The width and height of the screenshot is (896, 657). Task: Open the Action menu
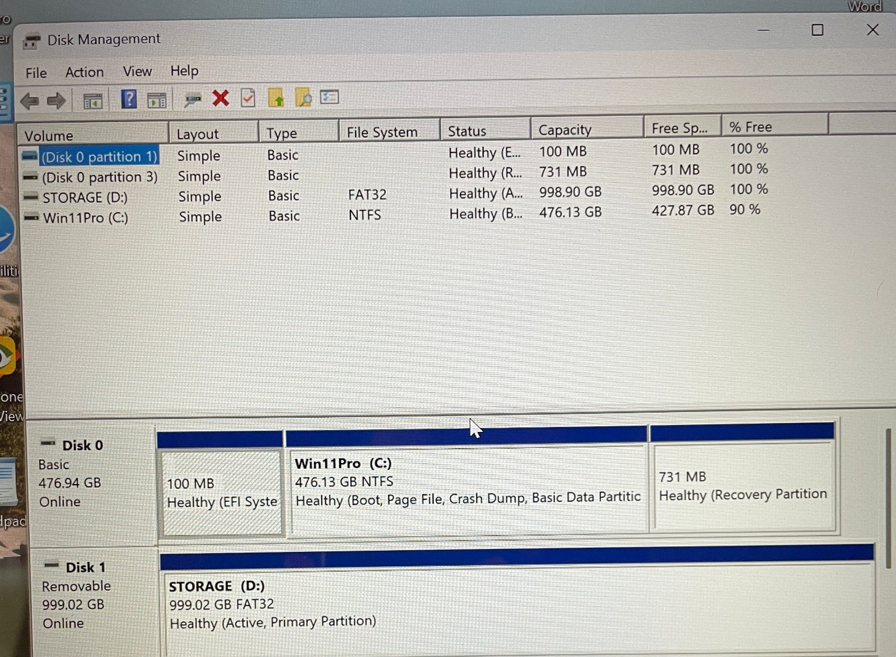(85, 72)
